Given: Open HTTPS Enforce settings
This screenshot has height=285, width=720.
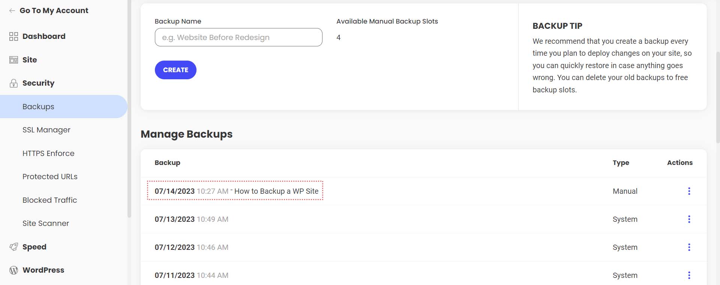Looking at the screenshot, I should tap(48, 153).
